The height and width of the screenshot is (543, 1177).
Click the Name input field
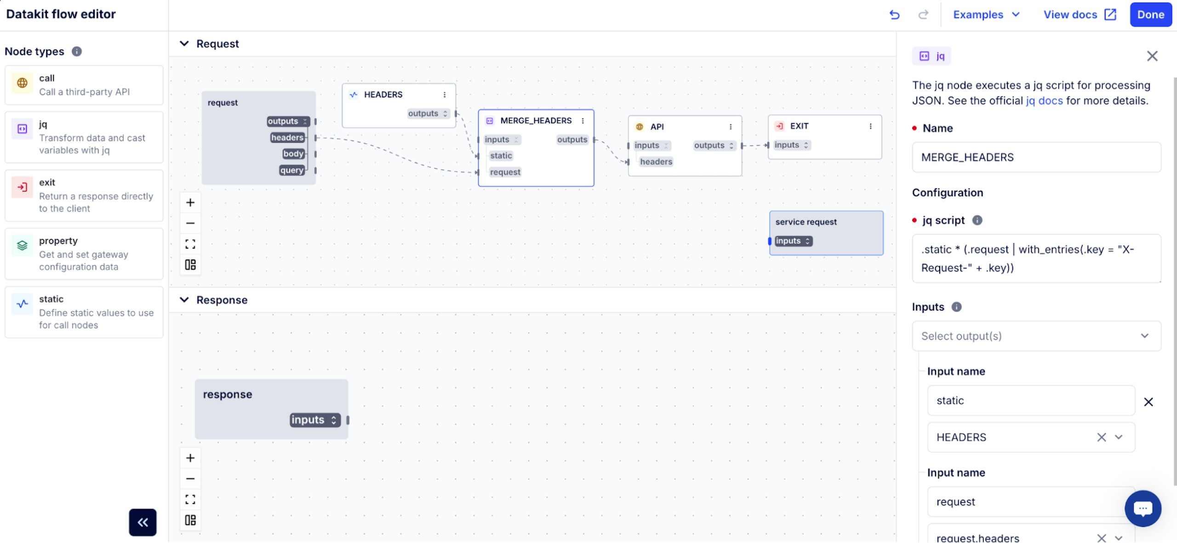tap(1036, 157)
